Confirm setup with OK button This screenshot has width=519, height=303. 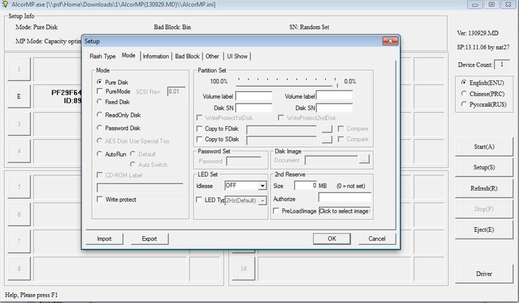coord(332,238)
